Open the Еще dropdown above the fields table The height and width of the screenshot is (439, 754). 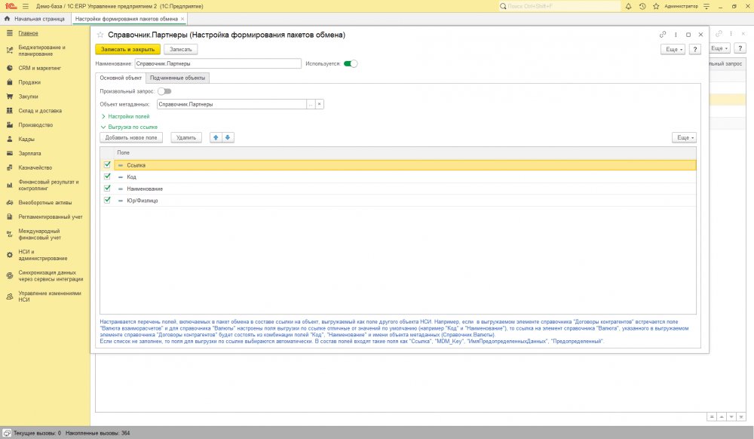(684, 137)
